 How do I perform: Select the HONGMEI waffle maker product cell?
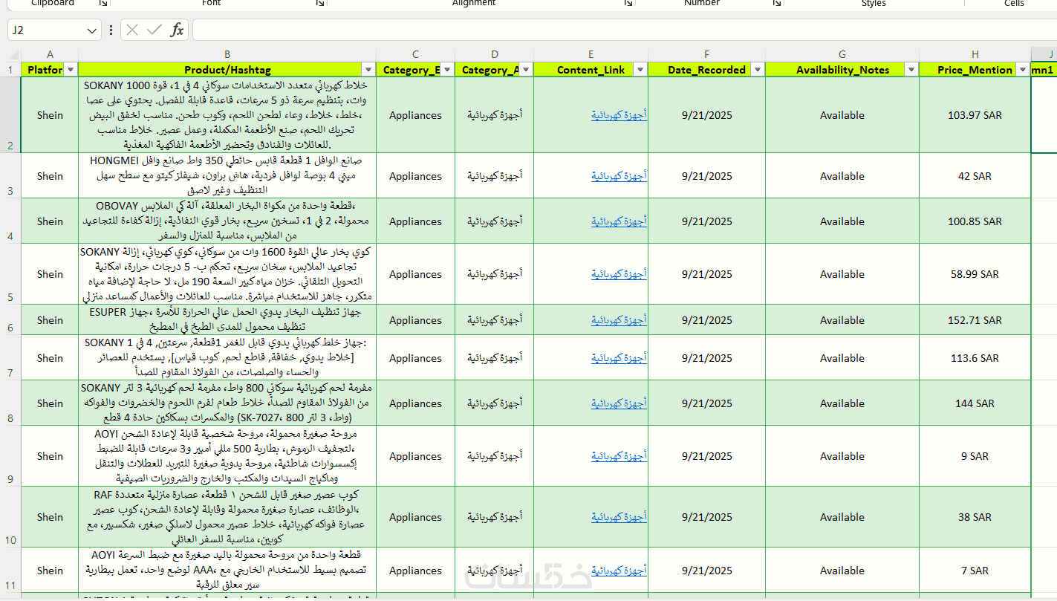click(x=227, y=176)
